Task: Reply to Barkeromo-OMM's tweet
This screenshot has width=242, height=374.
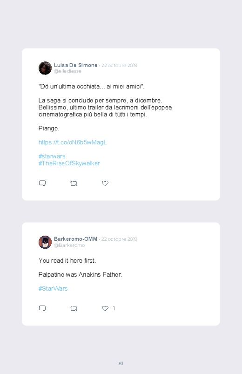Action: [x=42, y=308]
